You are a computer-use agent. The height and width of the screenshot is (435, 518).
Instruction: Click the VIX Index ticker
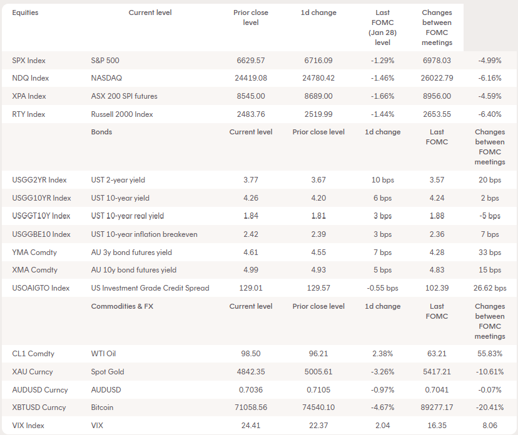pos(28,426)
